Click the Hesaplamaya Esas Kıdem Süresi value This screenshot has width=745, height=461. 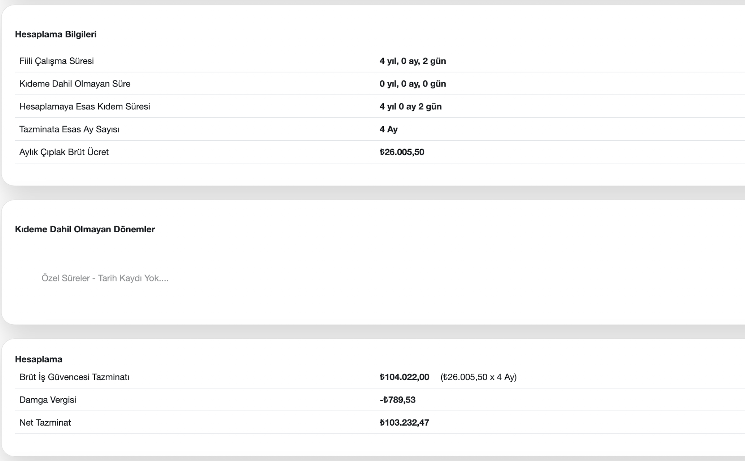410,106
